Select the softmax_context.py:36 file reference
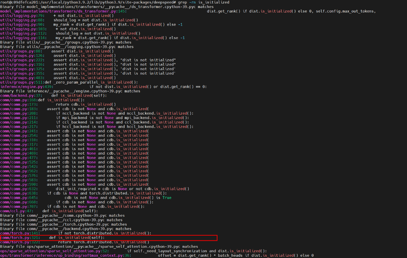 tap(66, 255)
